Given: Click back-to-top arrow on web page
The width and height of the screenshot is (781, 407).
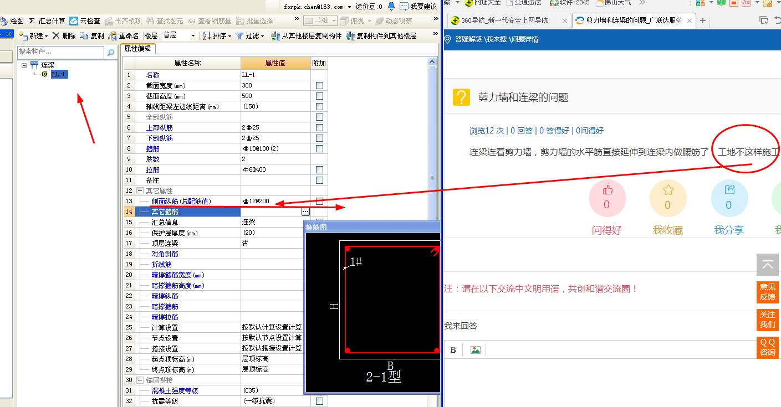Looking at the screenshot, I should pos(768,265).
